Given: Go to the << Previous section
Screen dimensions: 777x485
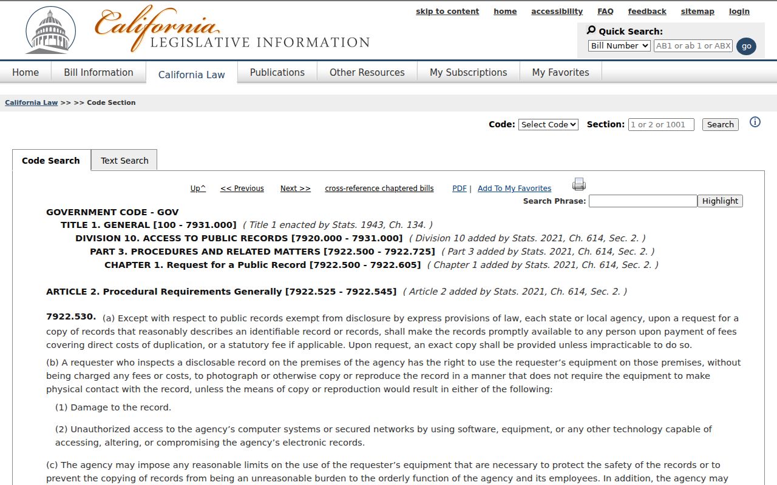Looking at the screenshot, I should [x=242, y=189].
